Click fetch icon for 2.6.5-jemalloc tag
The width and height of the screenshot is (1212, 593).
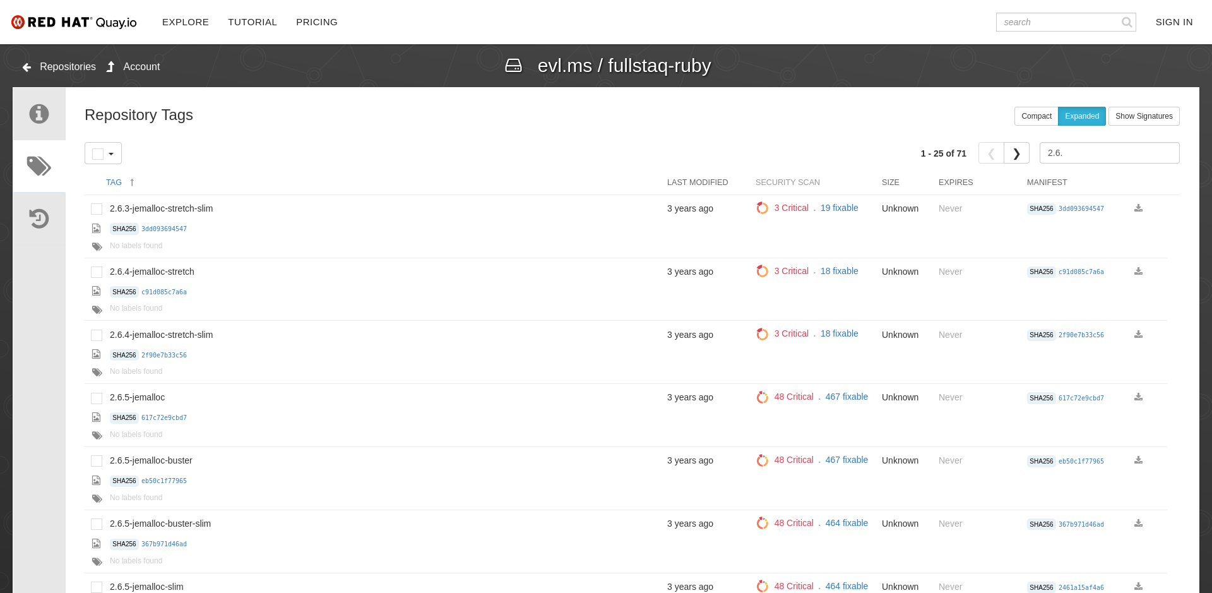pyautogui.click(x=1138, y=397)
